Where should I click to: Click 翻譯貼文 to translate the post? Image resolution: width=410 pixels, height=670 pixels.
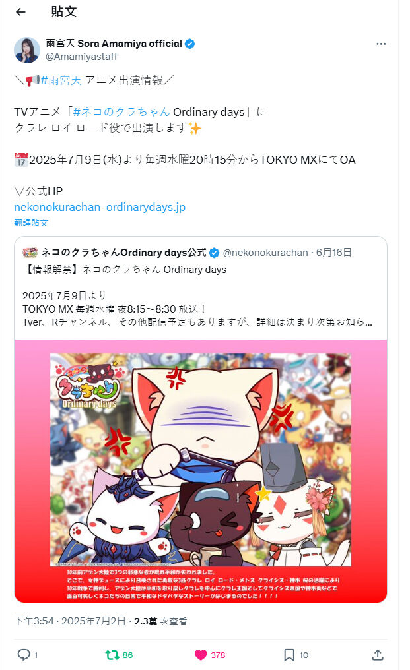(x=31, y=223)
